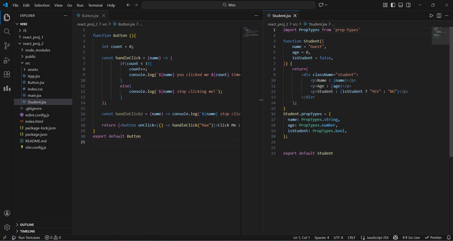The height and width of the screenshot is (241, 453).
Task: Toggle the secondary side bar layout button
Action: [409, 5]
